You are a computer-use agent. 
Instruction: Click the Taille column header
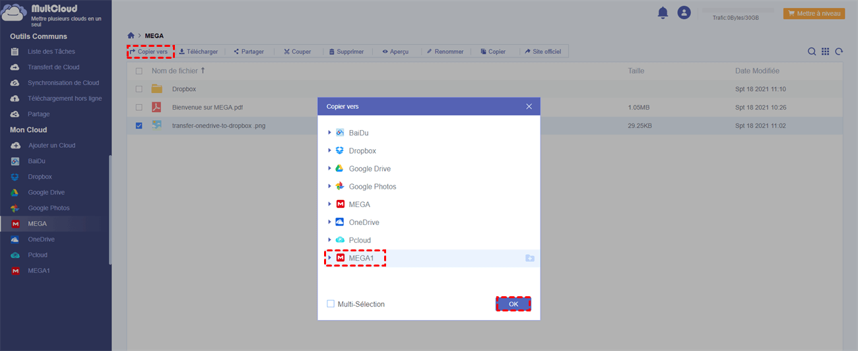coord(636,71)
